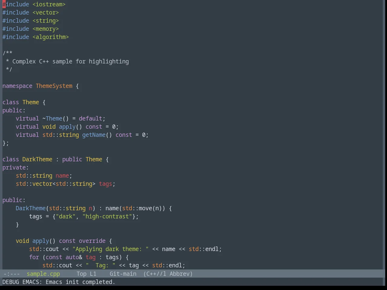Click the string literal "dark"
Screen dimensions: 387x290
tap(66, 216)
